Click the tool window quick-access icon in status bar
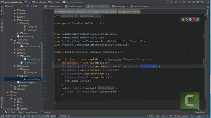Screen dimensions: 211x118 [2, 116]
